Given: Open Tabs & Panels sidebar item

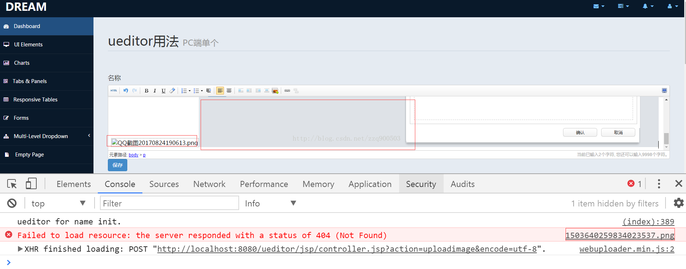Looking at the screenshot, I should pyautogui.click(x=47, y=81).
